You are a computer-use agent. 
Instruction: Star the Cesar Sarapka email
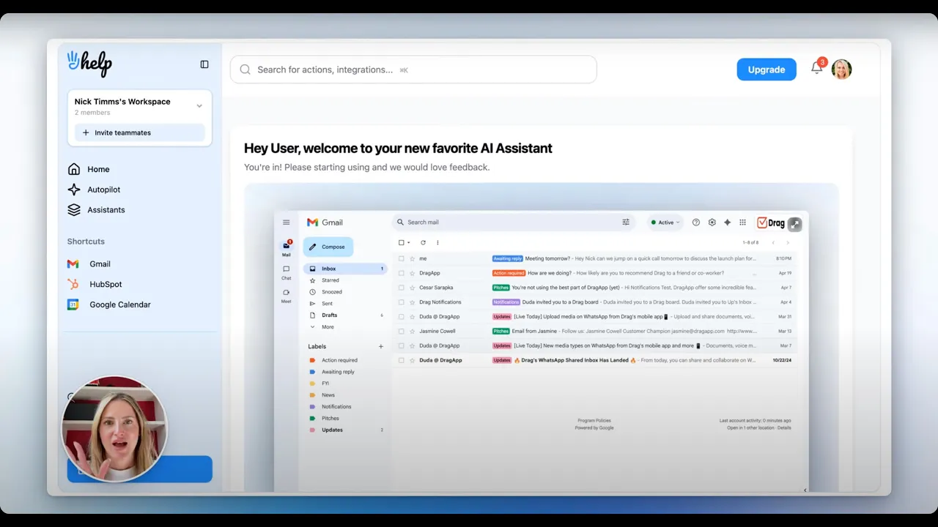(412, 288)
